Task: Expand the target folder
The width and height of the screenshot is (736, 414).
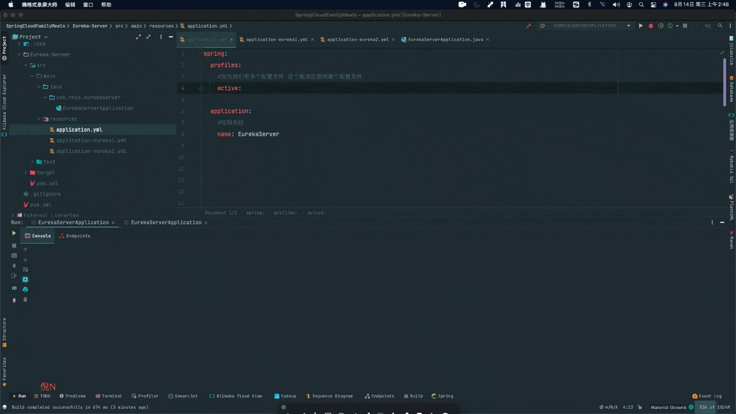Action: (x=25, y=172)
